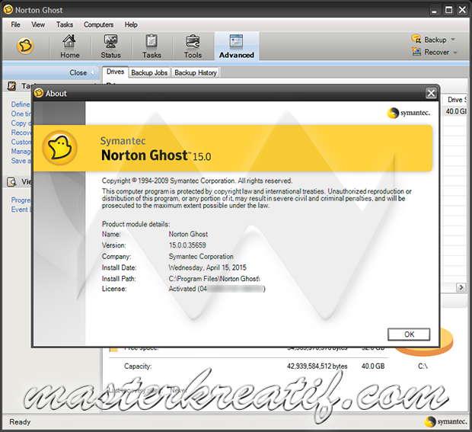Click the License Activated text

point(217,289)
